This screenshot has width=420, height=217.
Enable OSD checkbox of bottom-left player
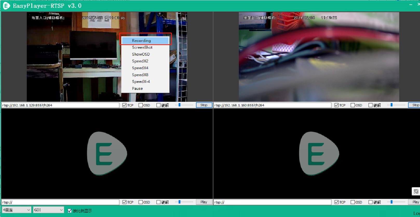point(141,202)
